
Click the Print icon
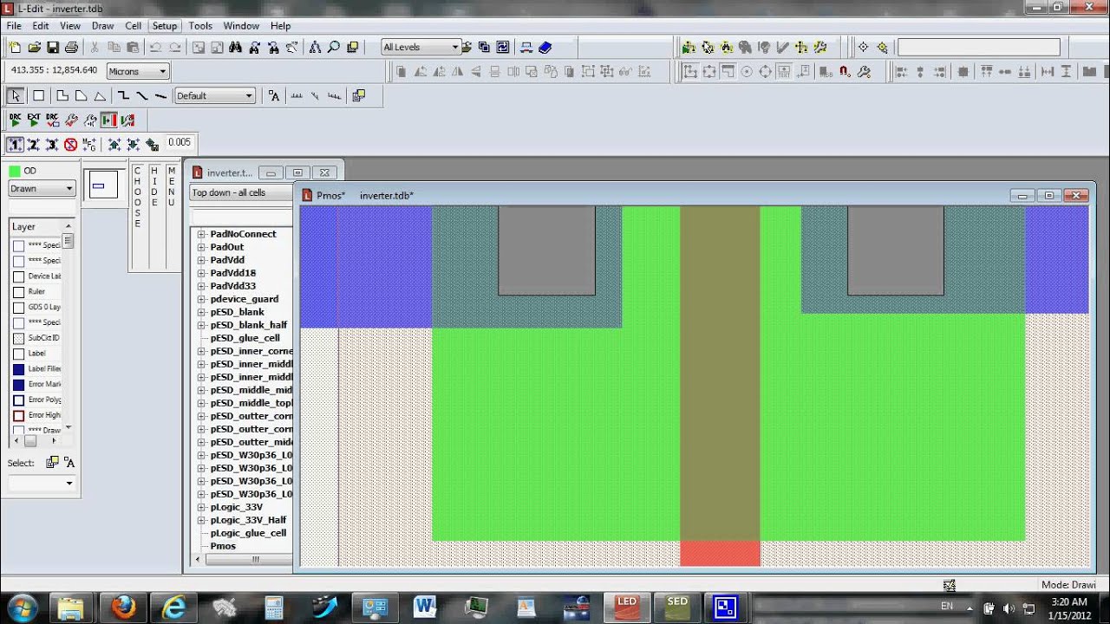click(72, 48)
